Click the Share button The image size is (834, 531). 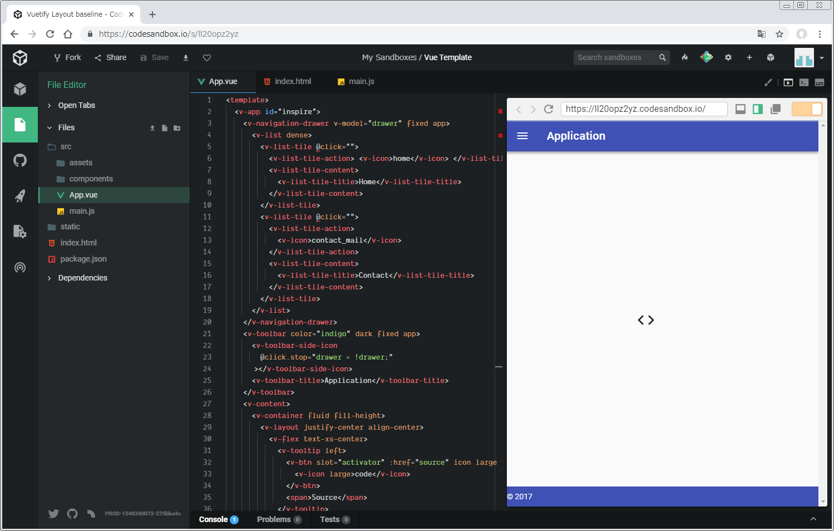click(x=111, y=57)
